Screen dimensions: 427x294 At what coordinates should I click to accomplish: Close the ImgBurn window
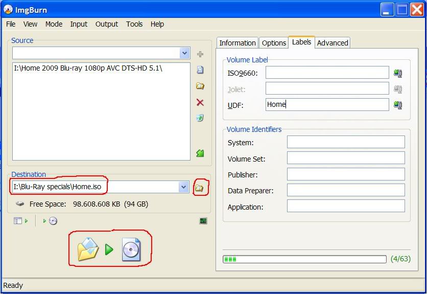tap(417, 10)
